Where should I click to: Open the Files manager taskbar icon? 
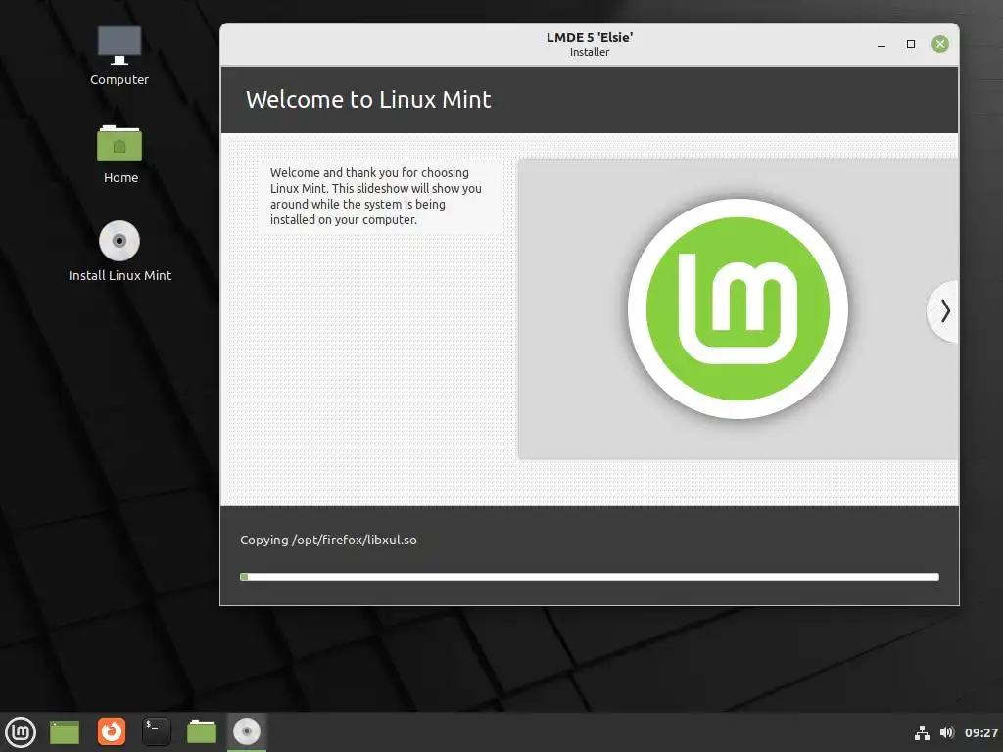click(x=202, y=731)
